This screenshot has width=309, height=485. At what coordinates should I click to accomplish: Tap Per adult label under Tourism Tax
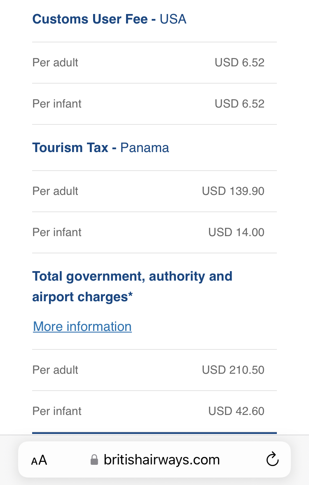[55, 191]
